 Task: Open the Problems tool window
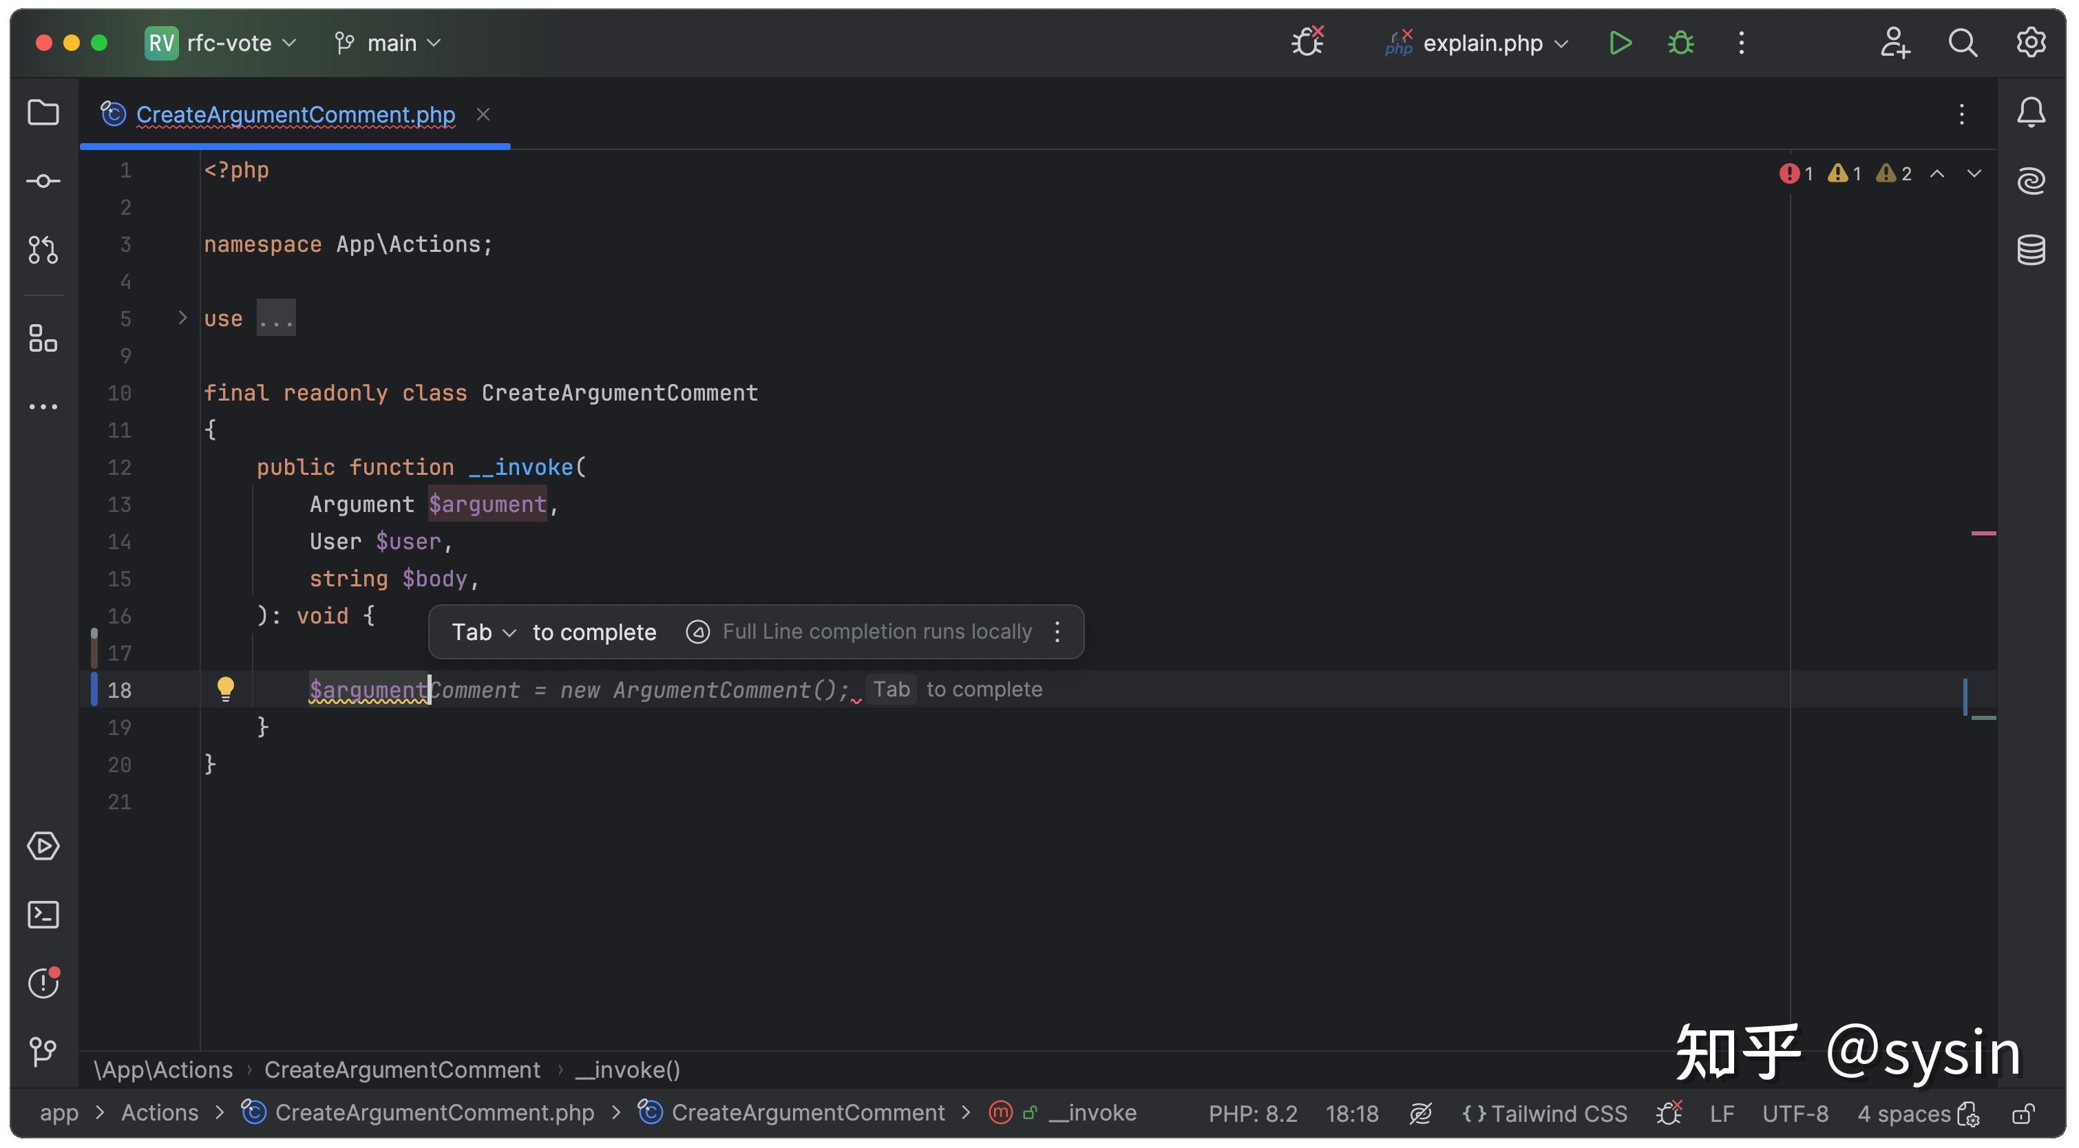(x=43, y=984)
